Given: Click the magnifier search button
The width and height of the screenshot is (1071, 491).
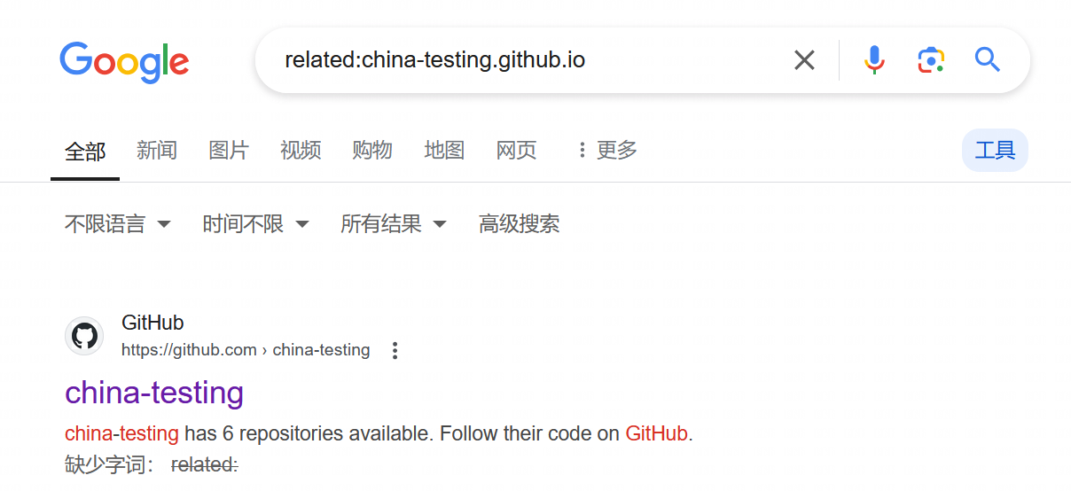Looking at the screenshot, I should (x=987, y=60).
